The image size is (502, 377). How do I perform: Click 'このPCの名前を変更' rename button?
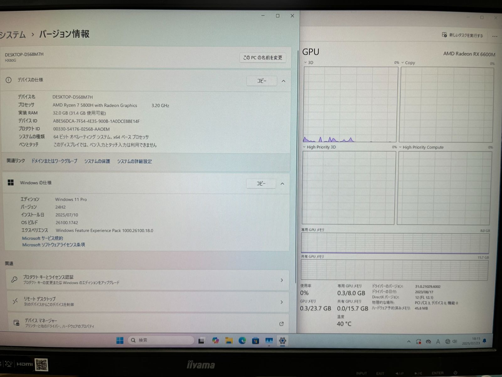pos(263,57)
